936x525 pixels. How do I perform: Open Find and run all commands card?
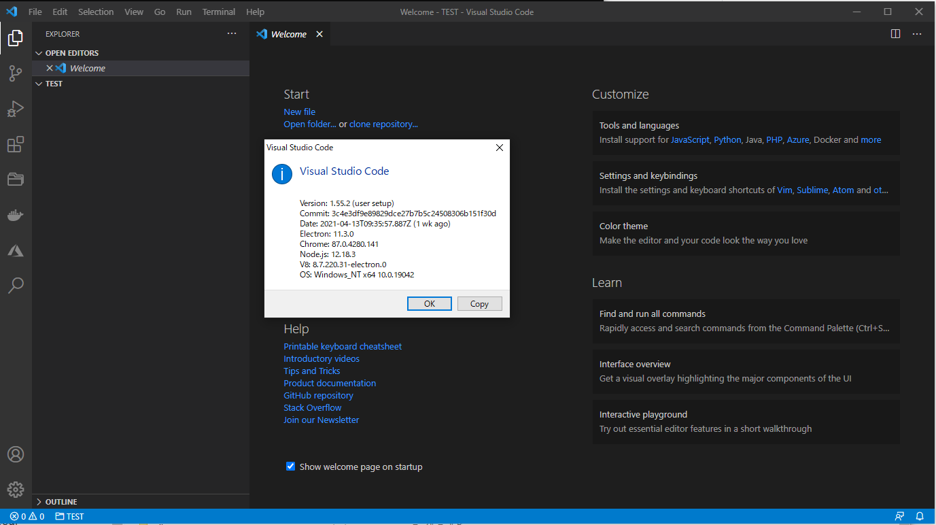pos(746,321)
